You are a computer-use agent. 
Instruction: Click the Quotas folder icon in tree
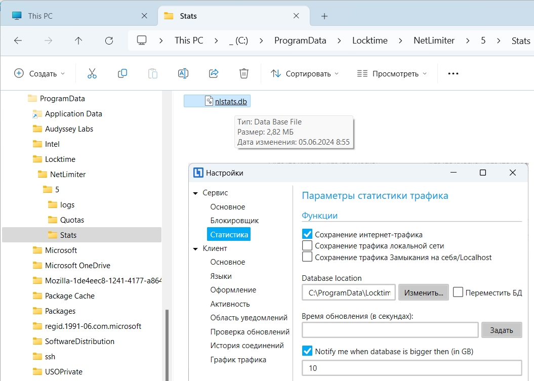pos(53,220)
